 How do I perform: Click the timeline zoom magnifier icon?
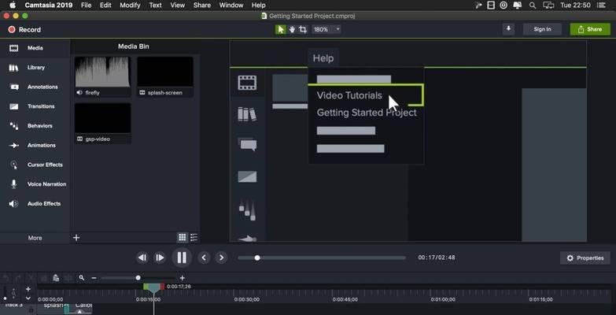click(81, 278)
